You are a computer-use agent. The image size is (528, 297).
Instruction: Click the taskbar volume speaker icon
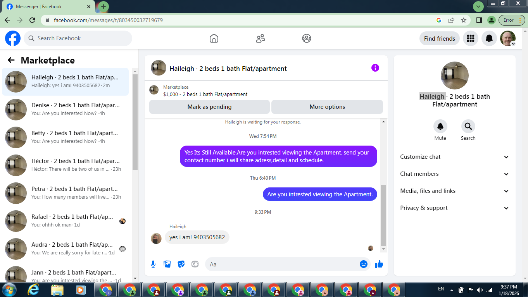point(480,290)
